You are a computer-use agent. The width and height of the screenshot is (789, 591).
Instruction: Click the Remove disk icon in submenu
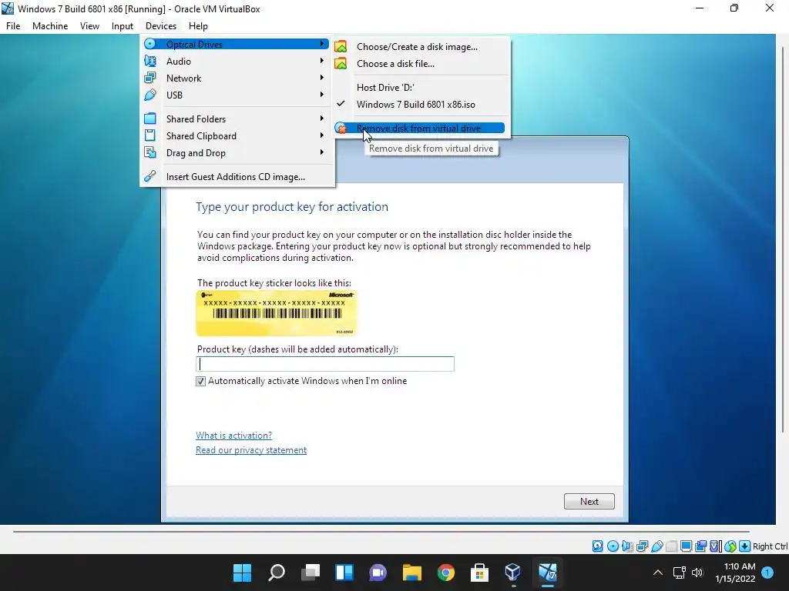(341, 129)
